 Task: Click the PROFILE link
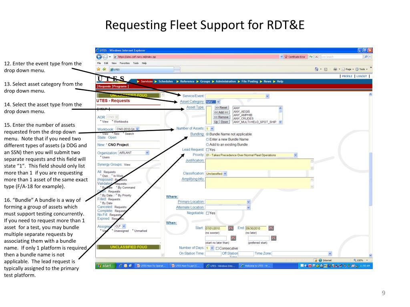point(347,76)
